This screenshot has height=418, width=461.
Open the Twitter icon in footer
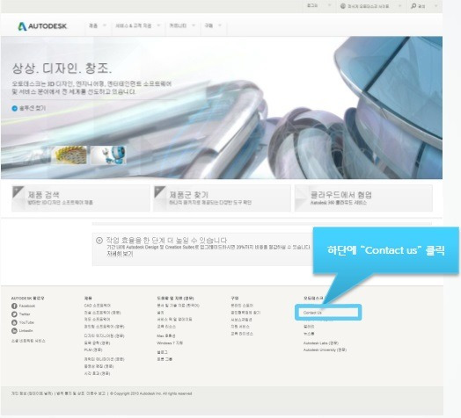pos(14,314)
